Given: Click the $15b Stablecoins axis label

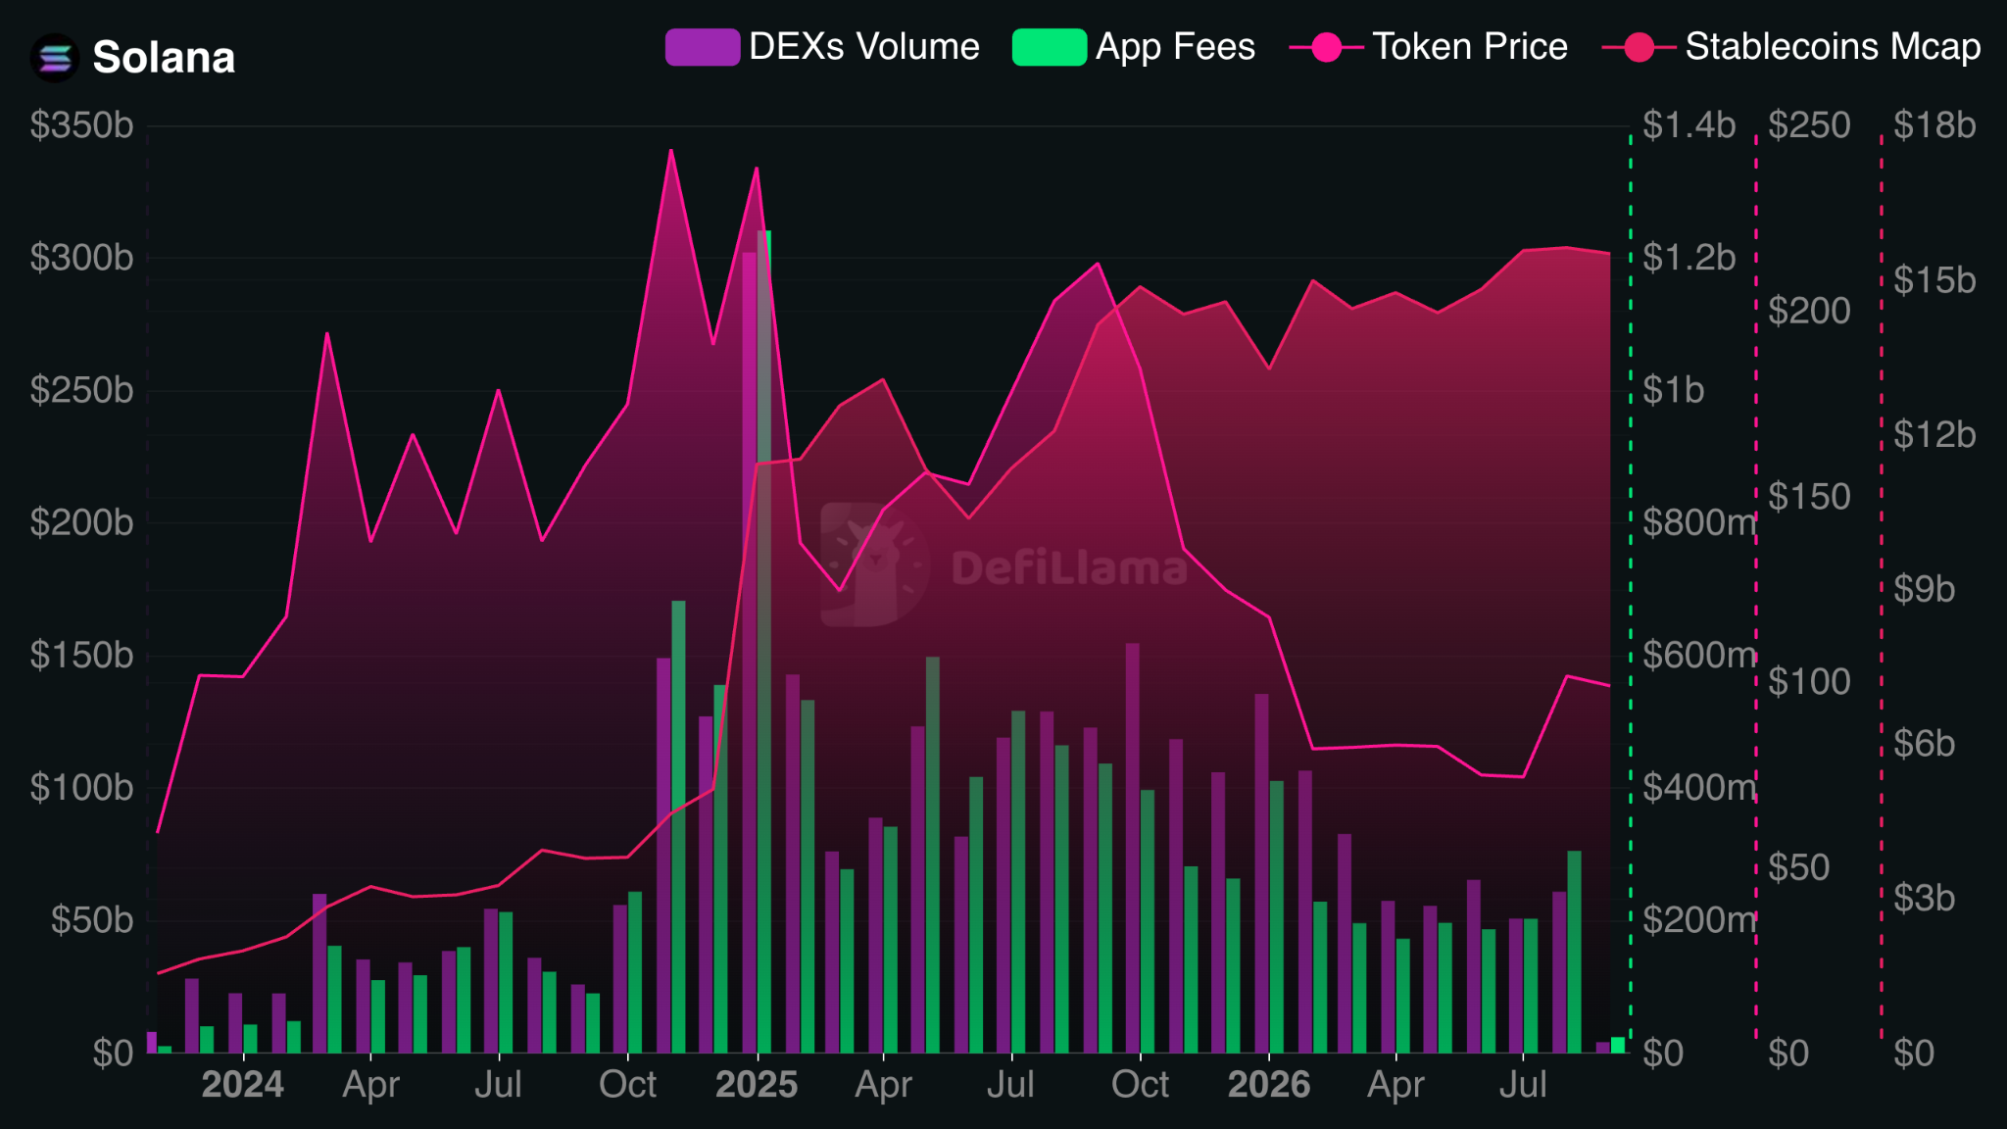Looking at the screenshot, I should tap(1934, 280).
